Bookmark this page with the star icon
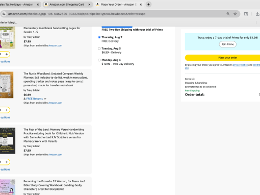Image resolution: width=260 pixels, height=195 pixels. click(235, 14)
